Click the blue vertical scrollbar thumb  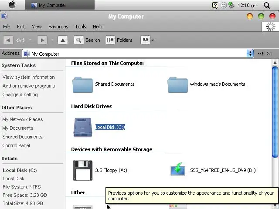click(x=275, y=112)
